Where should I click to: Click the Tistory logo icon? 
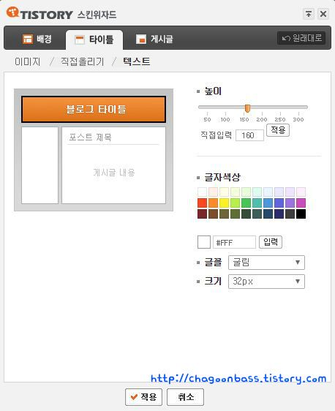point(12,12)
